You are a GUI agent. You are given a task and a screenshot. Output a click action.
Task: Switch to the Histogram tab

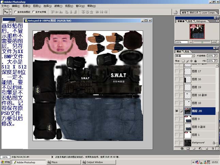click(x=201, y=21)
